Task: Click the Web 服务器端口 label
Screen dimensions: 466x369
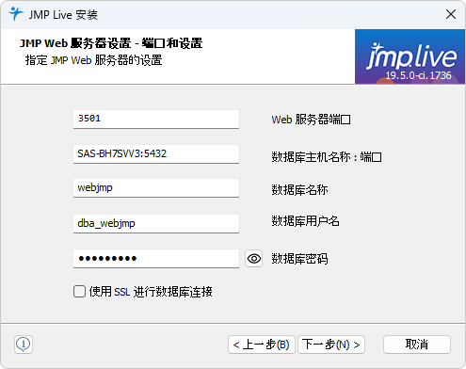Action: [x=311, y=120]
